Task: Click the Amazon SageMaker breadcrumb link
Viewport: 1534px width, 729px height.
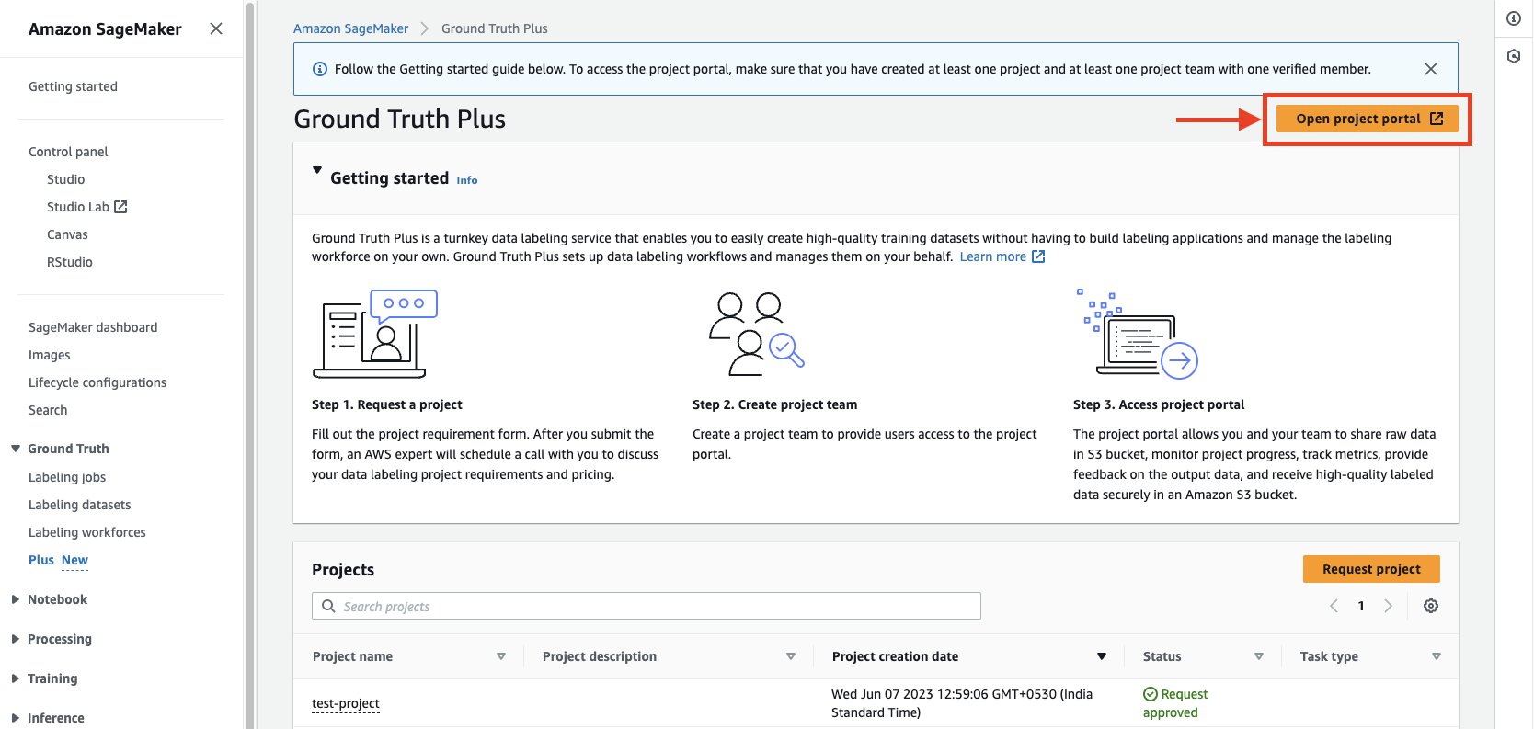Action: pyautogui.click(x=351, y=28)
